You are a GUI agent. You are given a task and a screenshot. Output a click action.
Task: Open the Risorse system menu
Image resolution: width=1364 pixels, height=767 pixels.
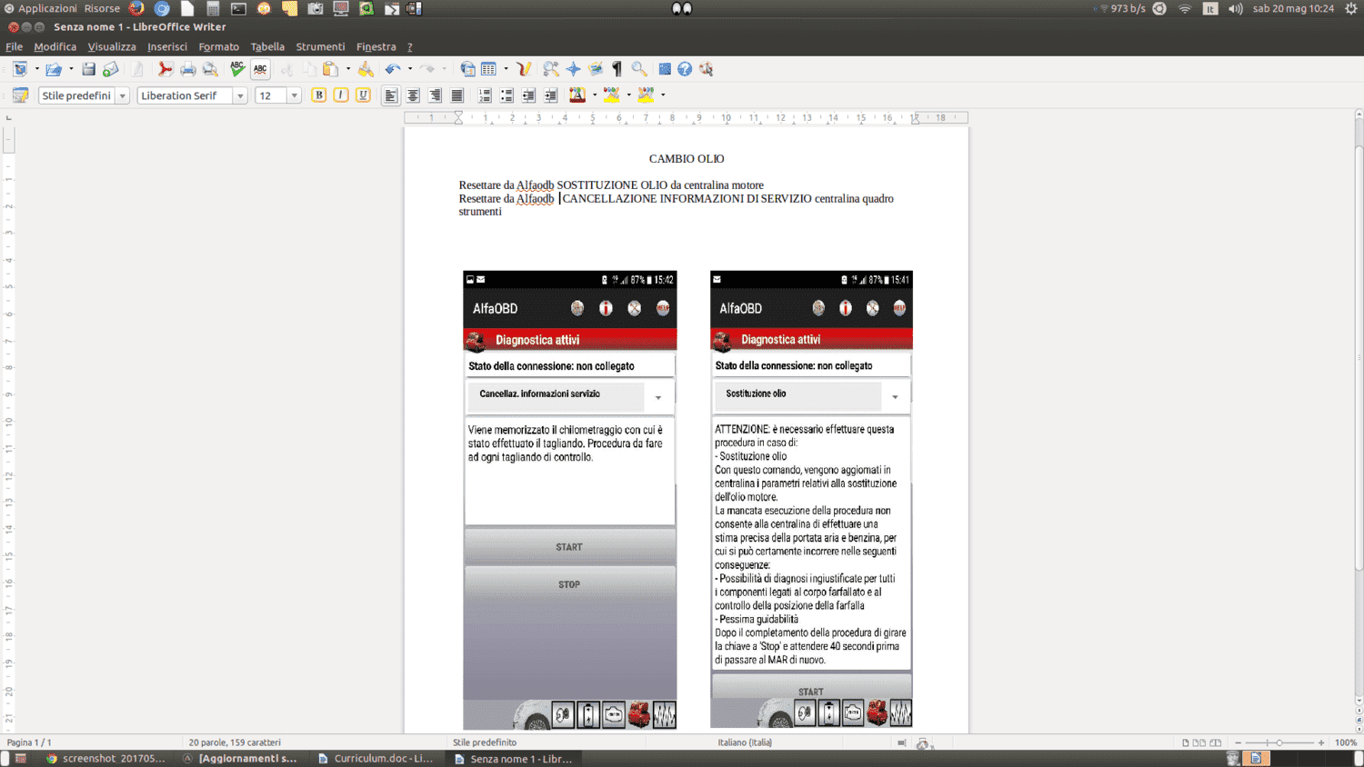point(102,8)
